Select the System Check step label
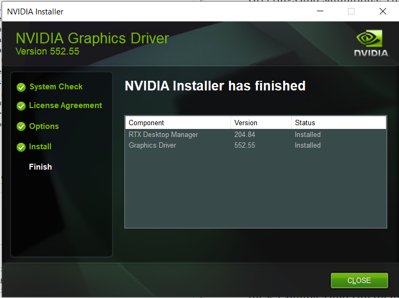Viewport: 399px width, 298px height. (56, 87)
